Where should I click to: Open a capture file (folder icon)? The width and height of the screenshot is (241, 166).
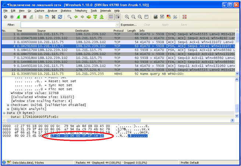click(40, 17)
